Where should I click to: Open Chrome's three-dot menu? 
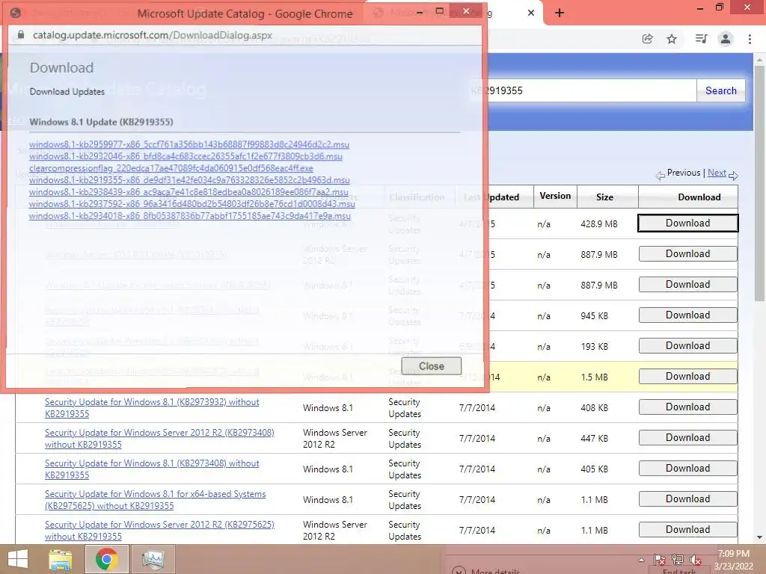point(750,39)
